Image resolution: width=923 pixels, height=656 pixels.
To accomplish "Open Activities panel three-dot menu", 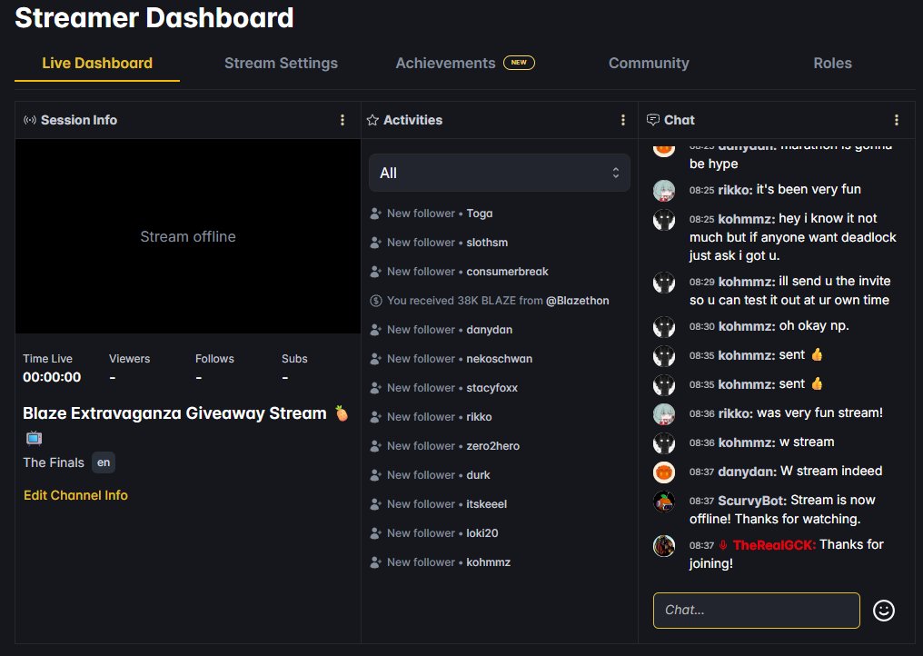I will pos(623,120).
